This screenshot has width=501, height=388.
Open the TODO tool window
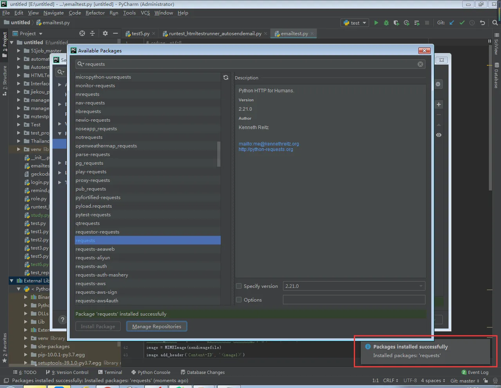pyautogui.click(x=25, y=372)
